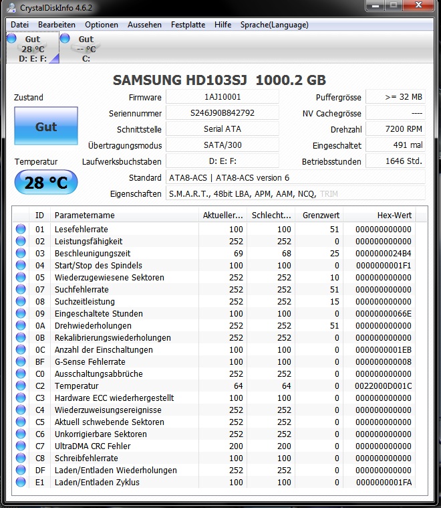Screen dimensions: 441x508
Task: Click the status orb for Wiederzugewiesene Sektoren
Action: (x=21, y=277)
